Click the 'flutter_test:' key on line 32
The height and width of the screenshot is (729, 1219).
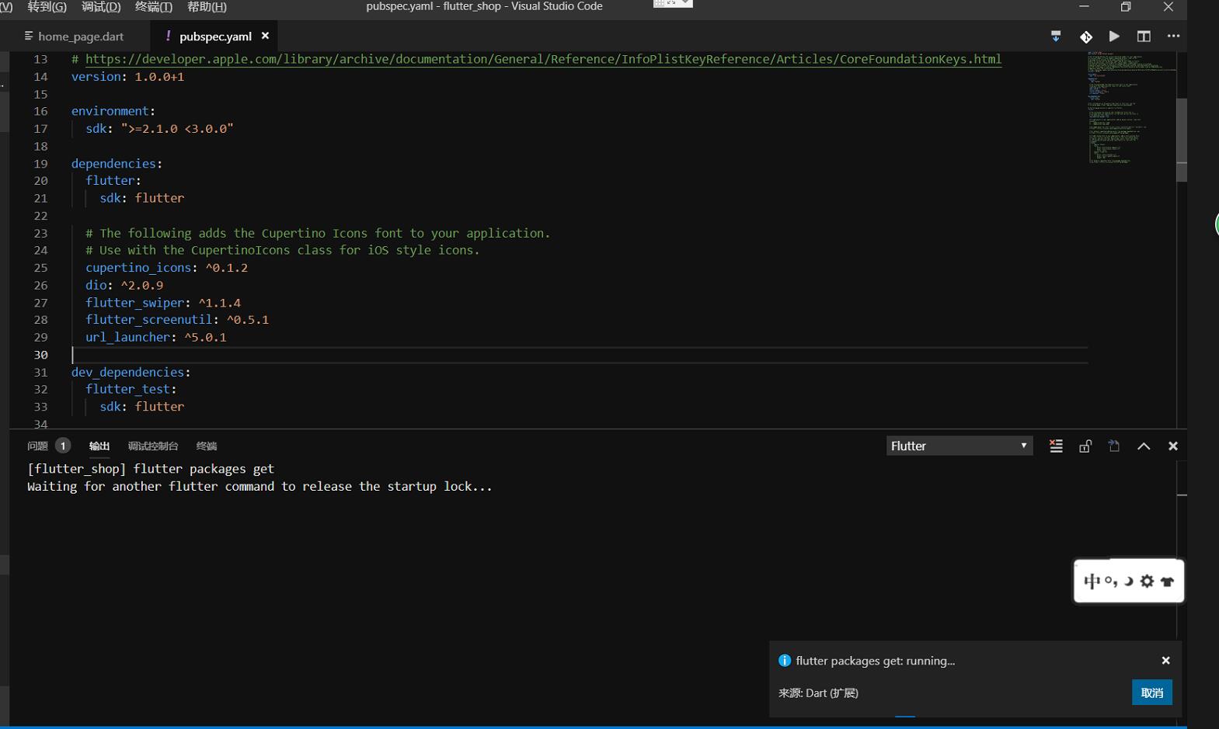point(131,389)
